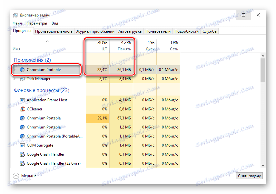Select the CCleaner process name
Screen dimensions: 276x194
click(34, 109)
